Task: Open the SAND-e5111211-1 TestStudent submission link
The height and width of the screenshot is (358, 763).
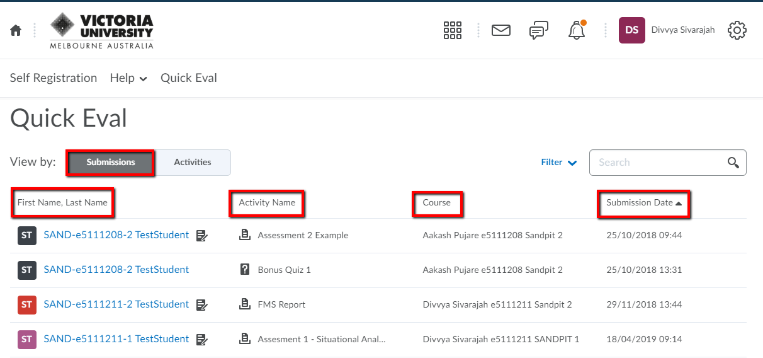Action: click(x=116, y=339)
